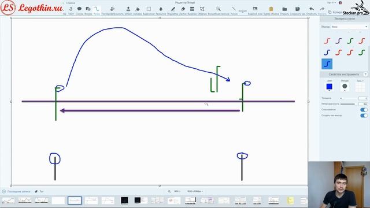Screen dimensions: 370x208
Task: Open the Справка help menu
Action: [71, 3]
